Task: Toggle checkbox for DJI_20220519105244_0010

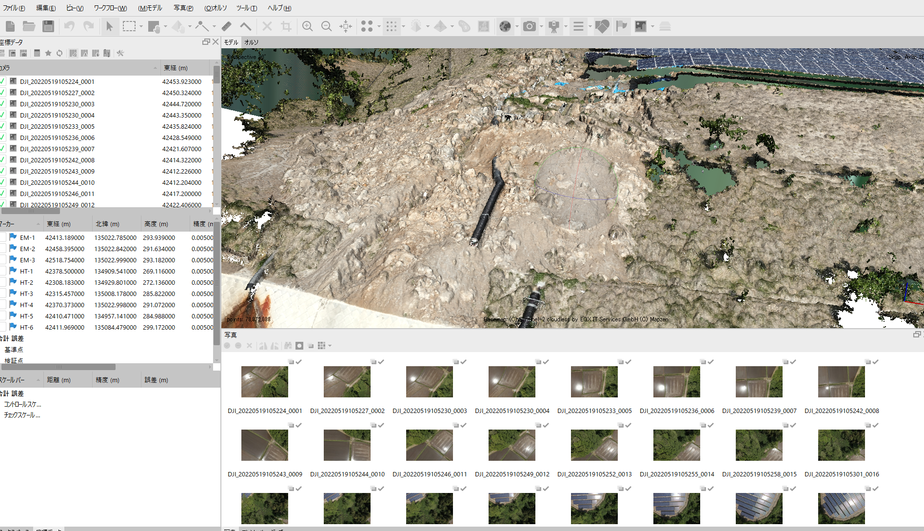Action: click(x=3, y=182)
